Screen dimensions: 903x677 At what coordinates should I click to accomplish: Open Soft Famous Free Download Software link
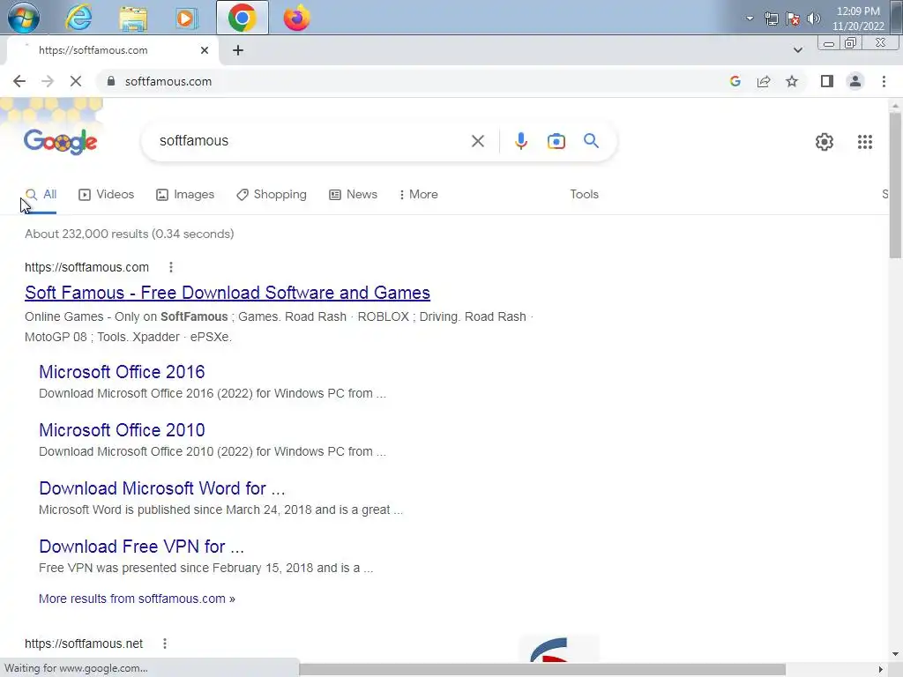(228, 293)
